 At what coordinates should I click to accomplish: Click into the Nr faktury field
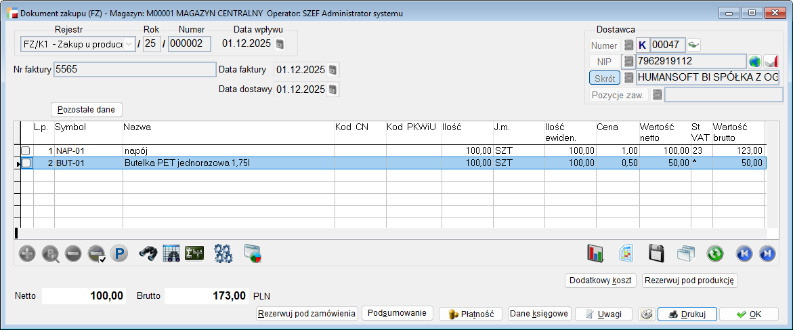(134, 69)
